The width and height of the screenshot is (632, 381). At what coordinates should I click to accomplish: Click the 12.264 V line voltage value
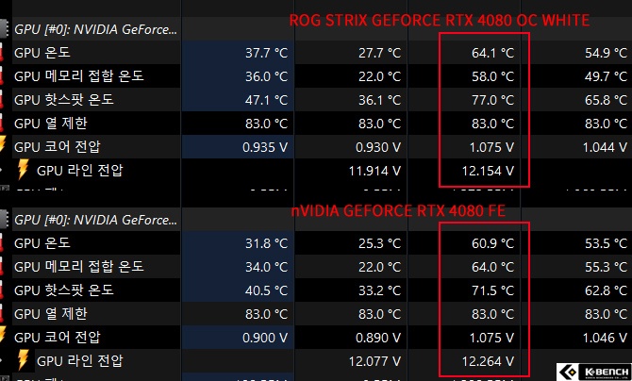[x=488, y=361]
